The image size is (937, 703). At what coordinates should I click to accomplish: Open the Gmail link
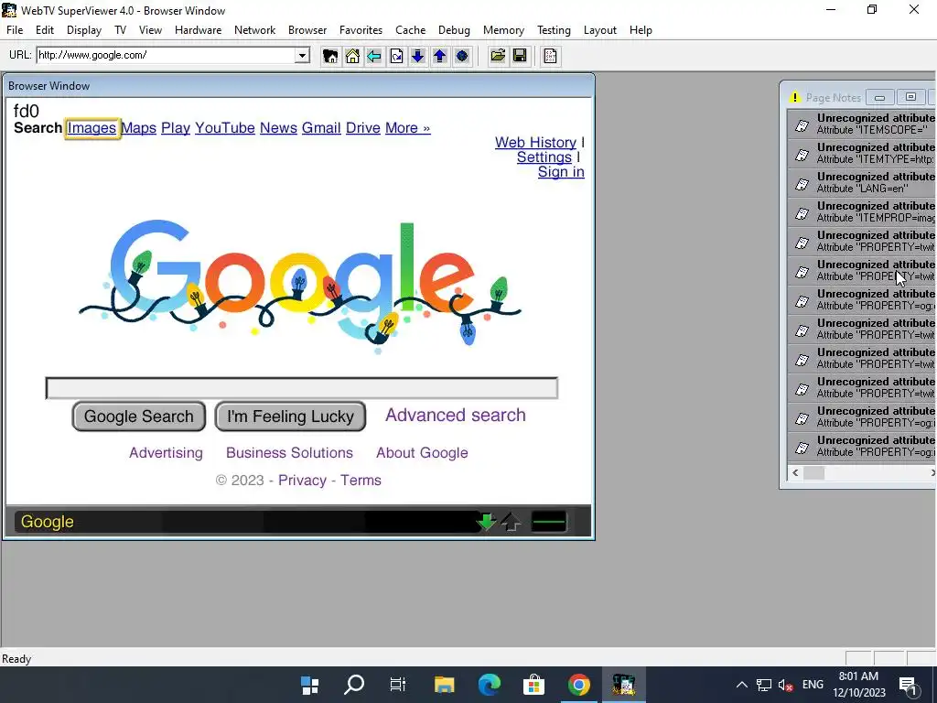321,128
